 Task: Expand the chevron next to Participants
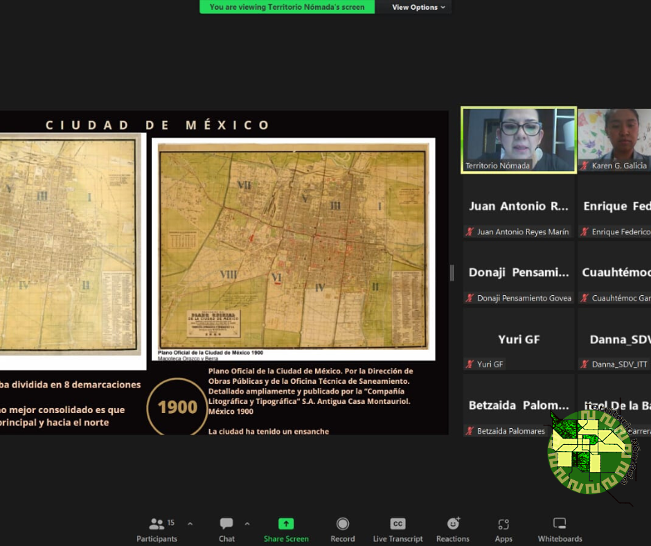[x=190, y=524]
